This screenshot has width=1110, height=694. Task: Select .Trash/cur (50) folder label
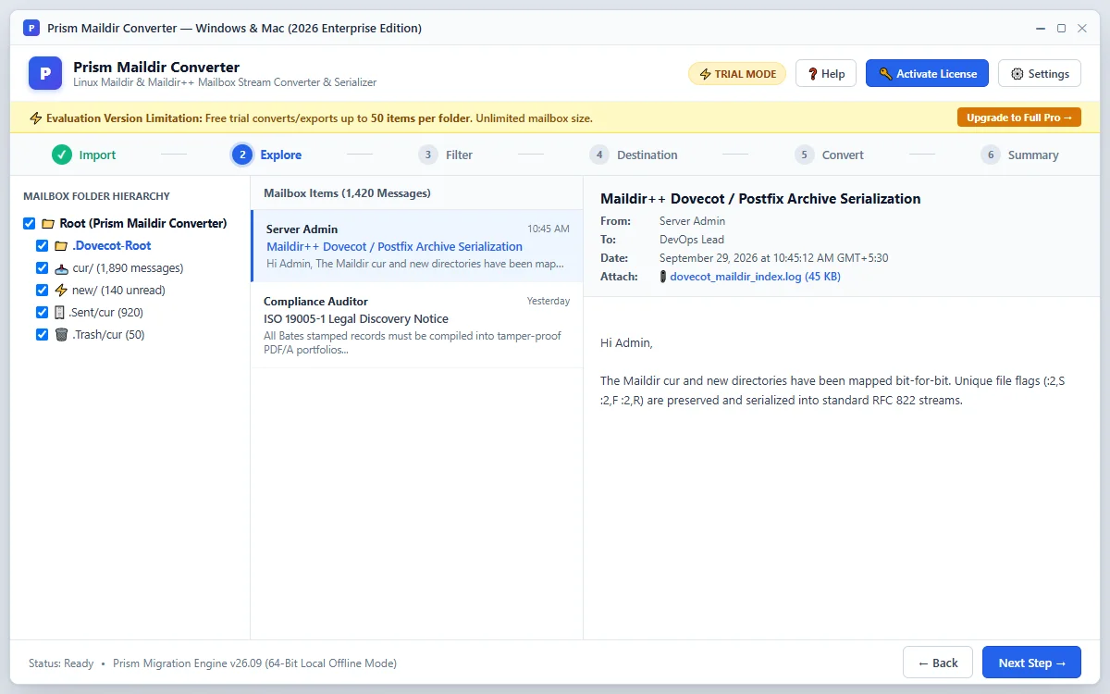tap(108, 335)
